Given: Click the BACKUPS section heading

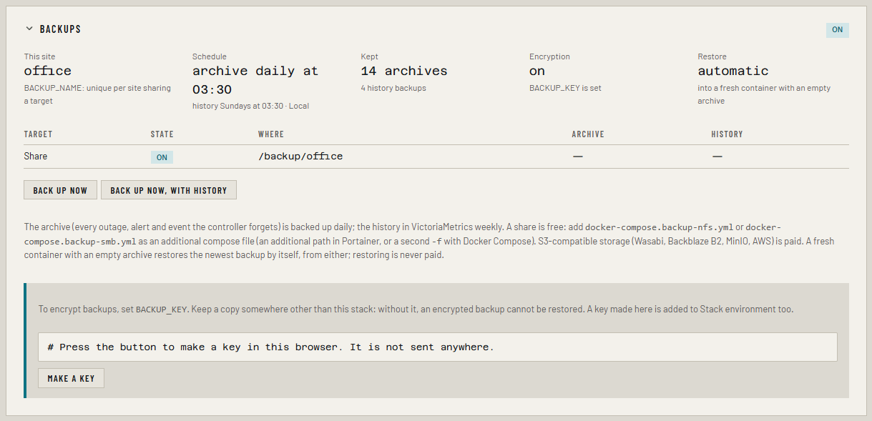Looking at the screenshot, I should (60, 29).
